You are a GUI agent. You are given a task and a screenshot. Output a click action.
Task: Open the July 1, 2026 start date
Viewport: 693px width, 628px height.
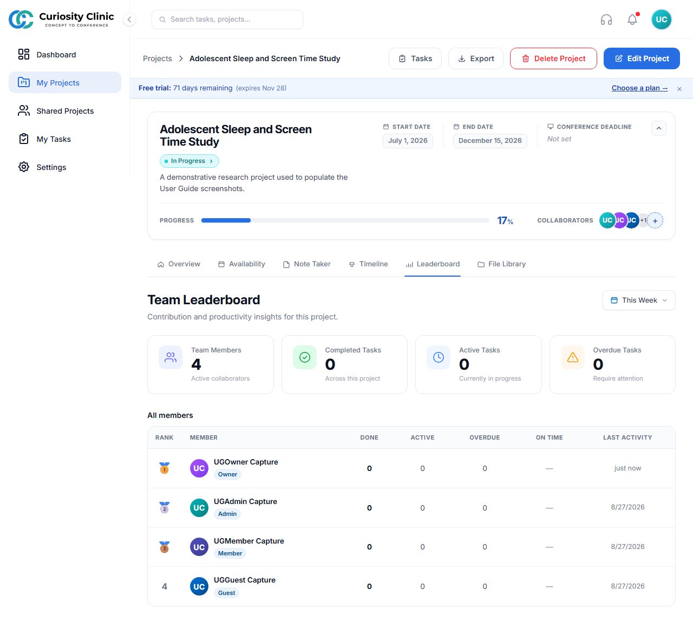click(408, 141)
